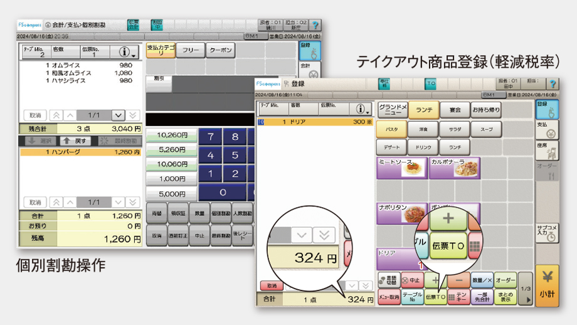Tap the 支払カテゴリ button
This screenshot has width=577, height=325.
161,50
